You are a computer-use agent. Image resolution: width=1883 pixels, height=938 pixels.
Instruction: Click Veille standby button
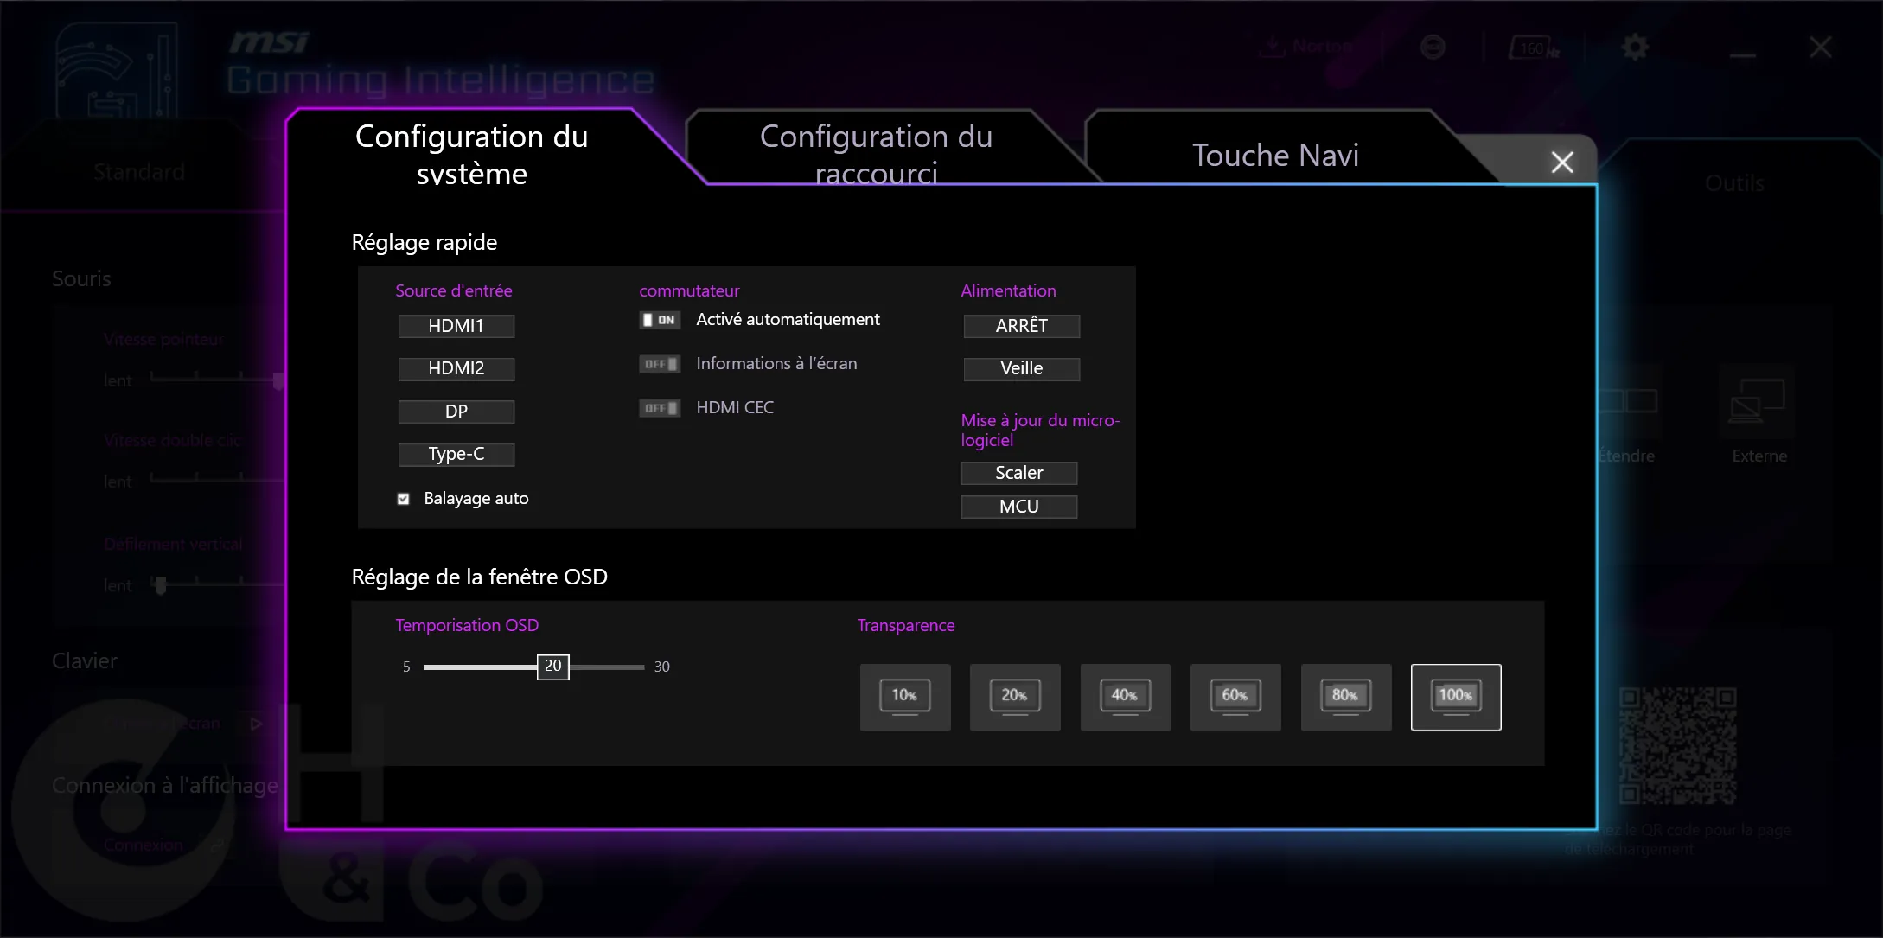point(1022,369)
